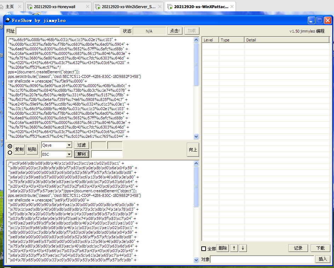Click the text field next to 解码

point(107,154)
